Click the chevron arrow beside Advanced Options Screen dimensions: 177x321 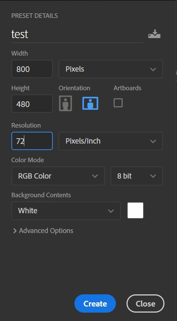[x=15, y=231]
